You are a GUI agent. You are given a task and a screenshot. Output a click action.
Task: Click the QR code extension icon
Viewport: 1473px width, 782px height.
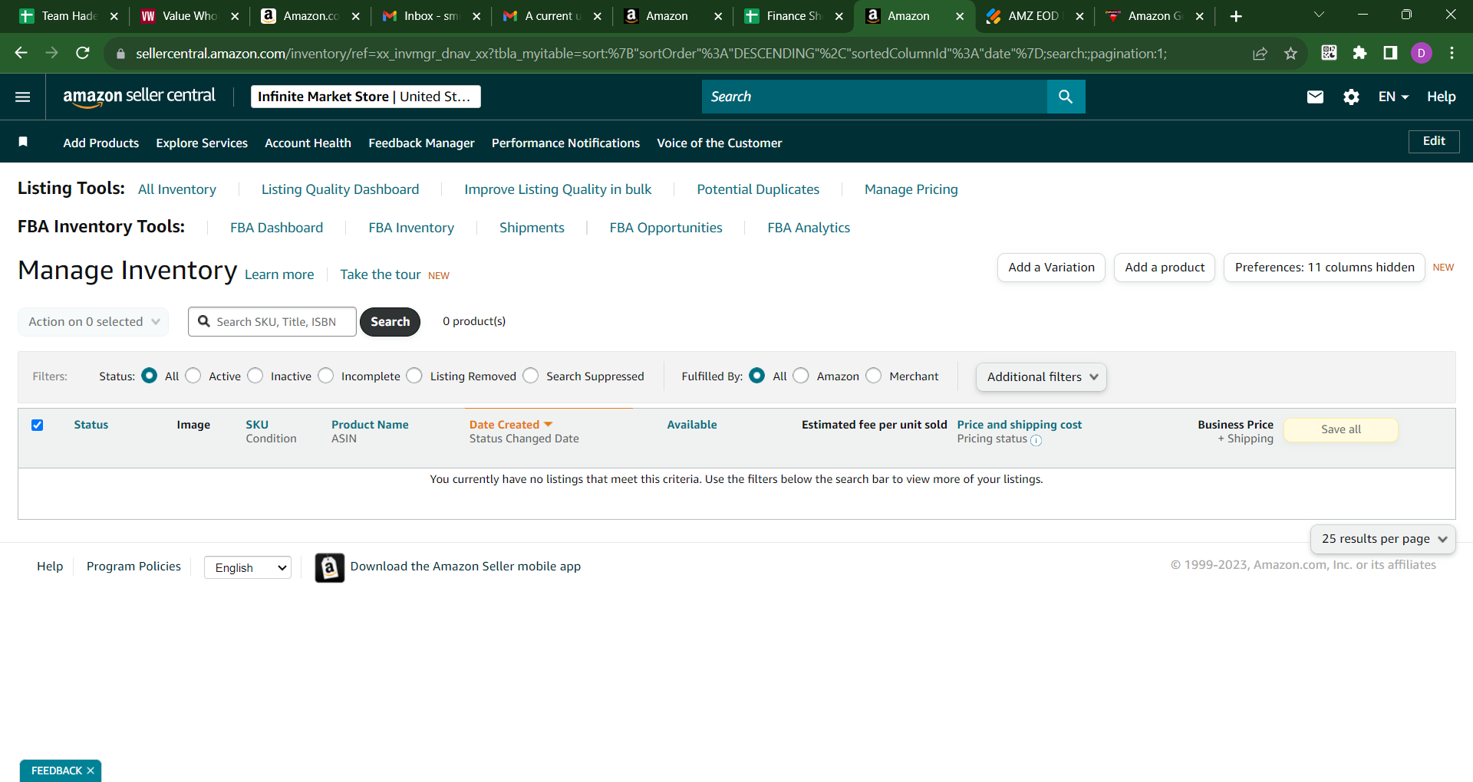click(x=1329, y=53)
